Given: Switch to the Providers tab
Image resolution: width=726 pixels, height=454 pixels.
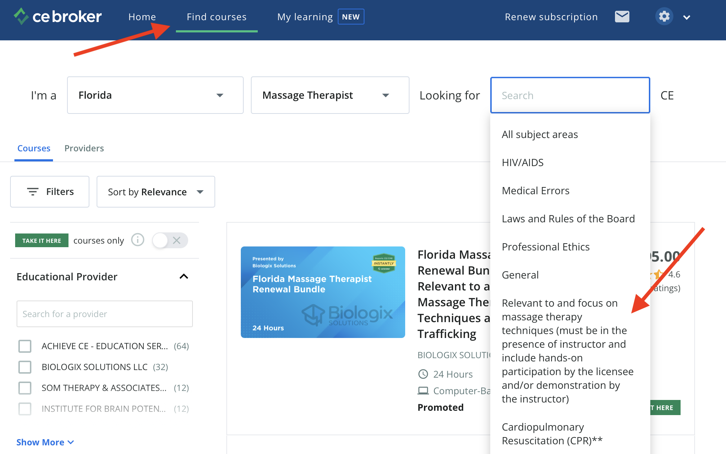Looking at the screenshot, I should (84, 148).
